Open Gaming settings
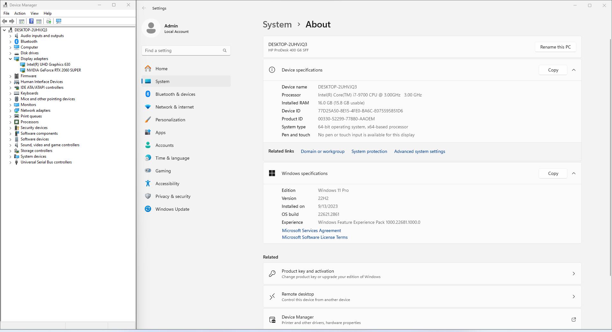612x332 pixels. coord(186,171)
